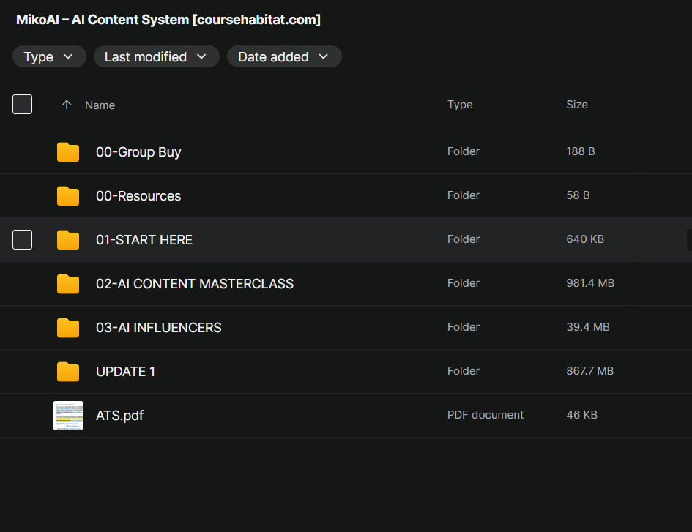Click the 867.7 MB size value
Image resolution: width=692 pixels, height=532 pixels.
589,370
